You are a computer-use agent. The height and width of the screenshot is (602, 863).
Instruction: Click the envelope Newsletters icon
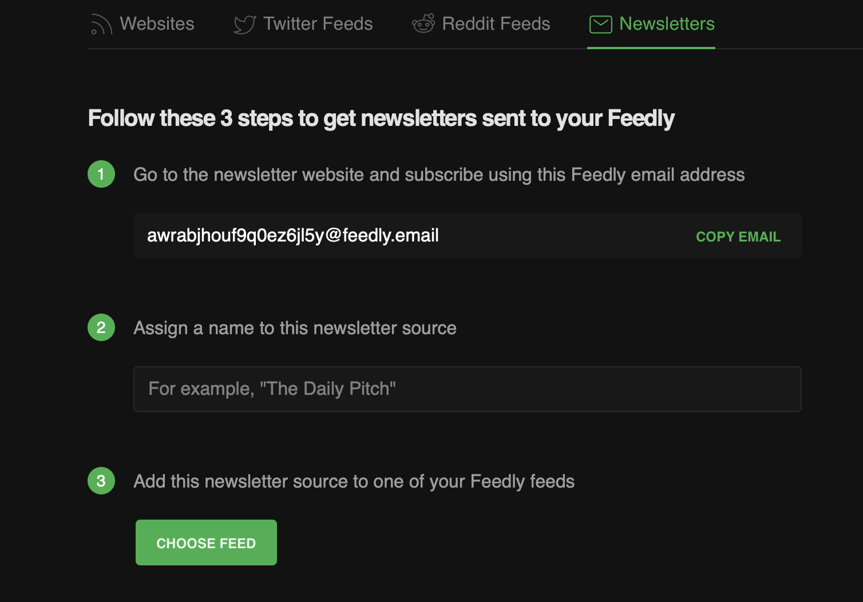point(601,24)
